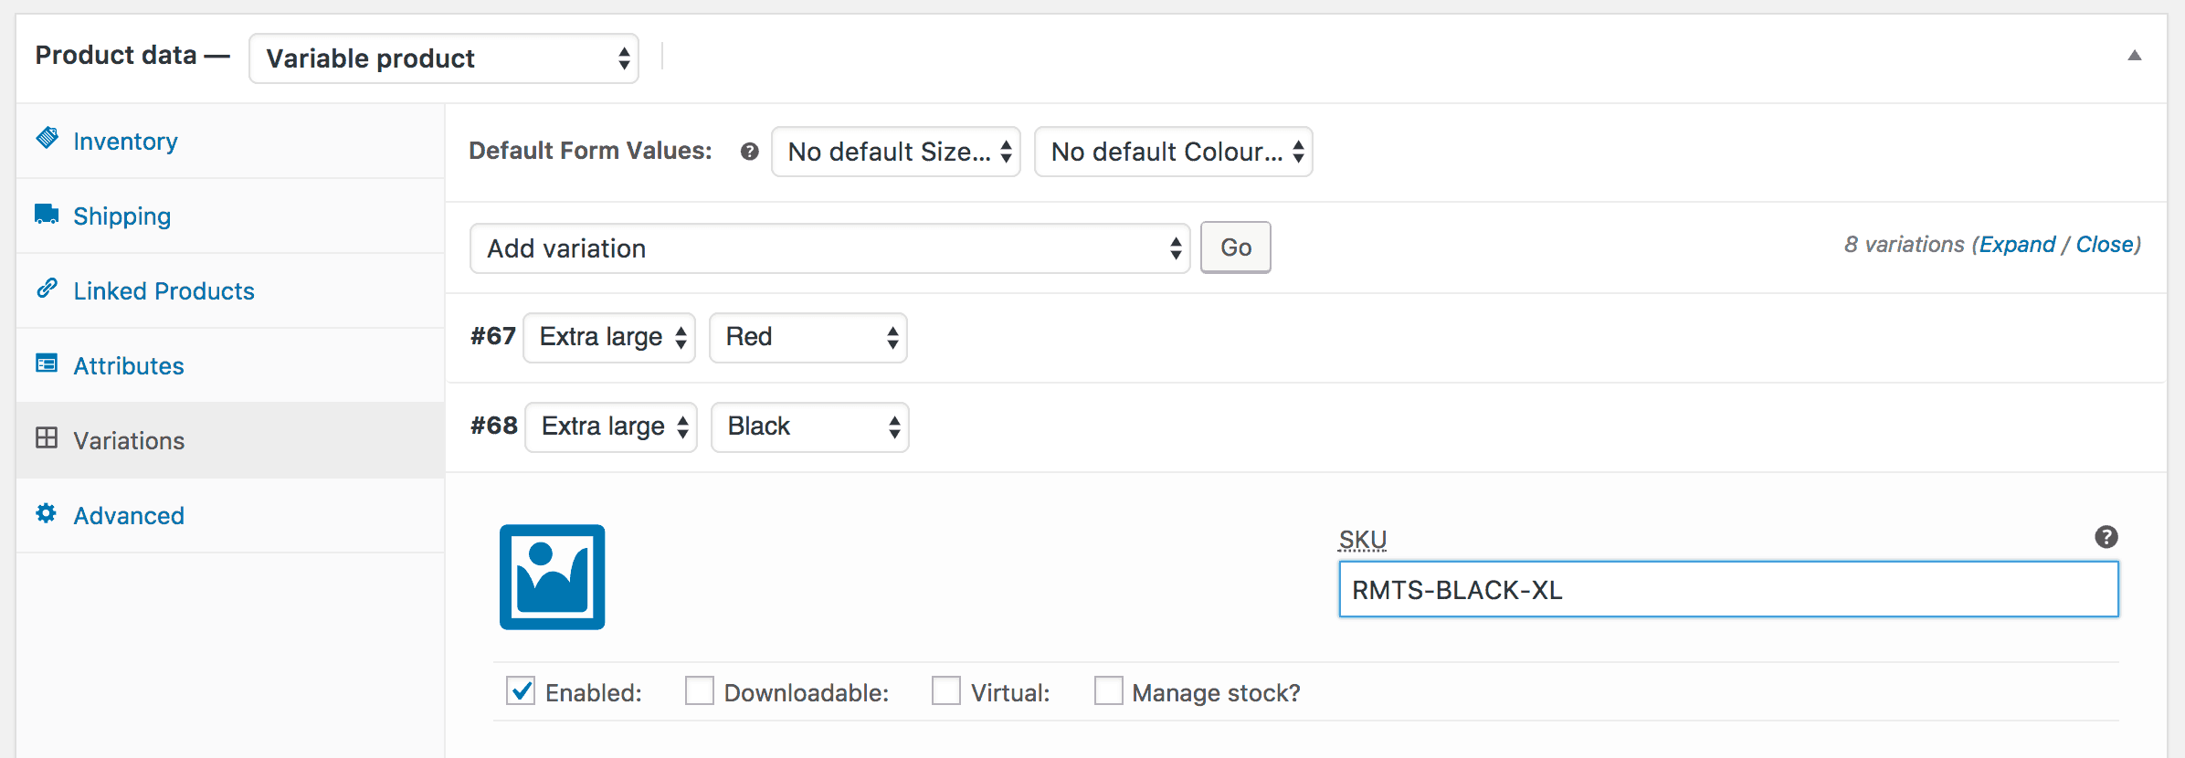
Task: Click the Shipping truck icon
Action: coord(47,214)
